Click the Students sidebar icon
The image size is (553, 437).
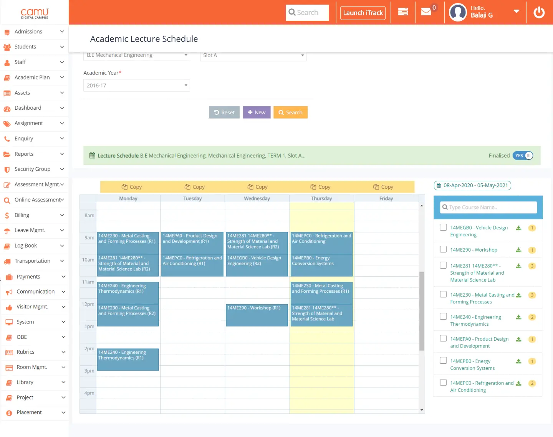(x=7, y=47)
